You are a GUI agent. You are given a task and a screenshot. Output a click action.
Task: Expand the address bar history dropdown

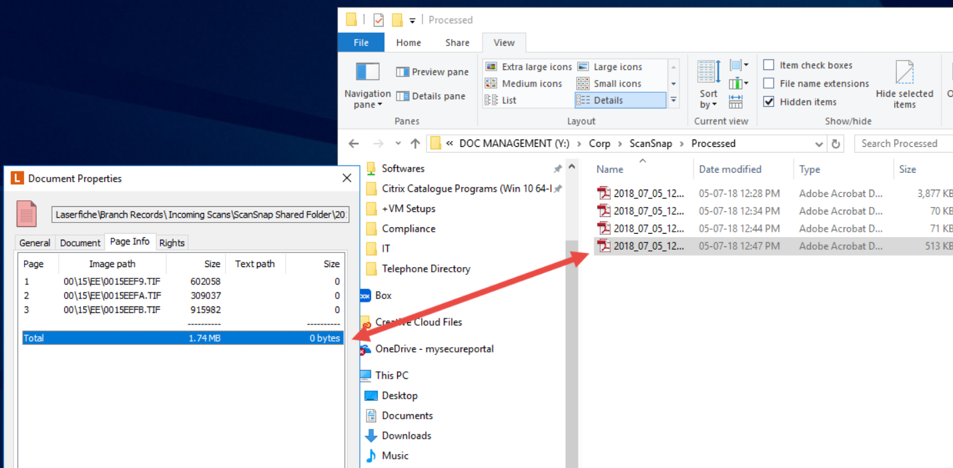(819, 144)
